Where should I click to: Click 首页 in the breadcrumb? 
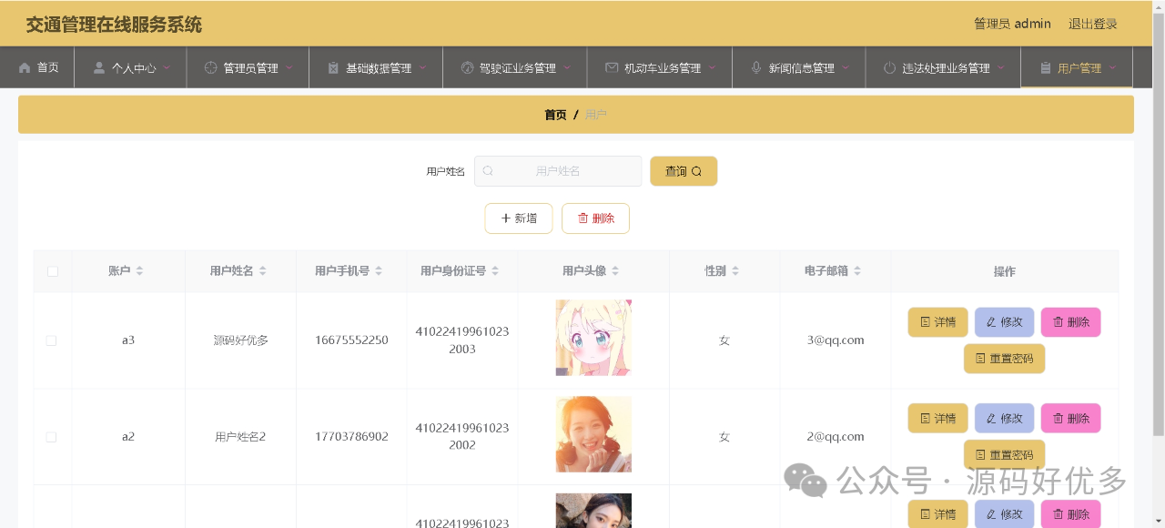point(555,115)
